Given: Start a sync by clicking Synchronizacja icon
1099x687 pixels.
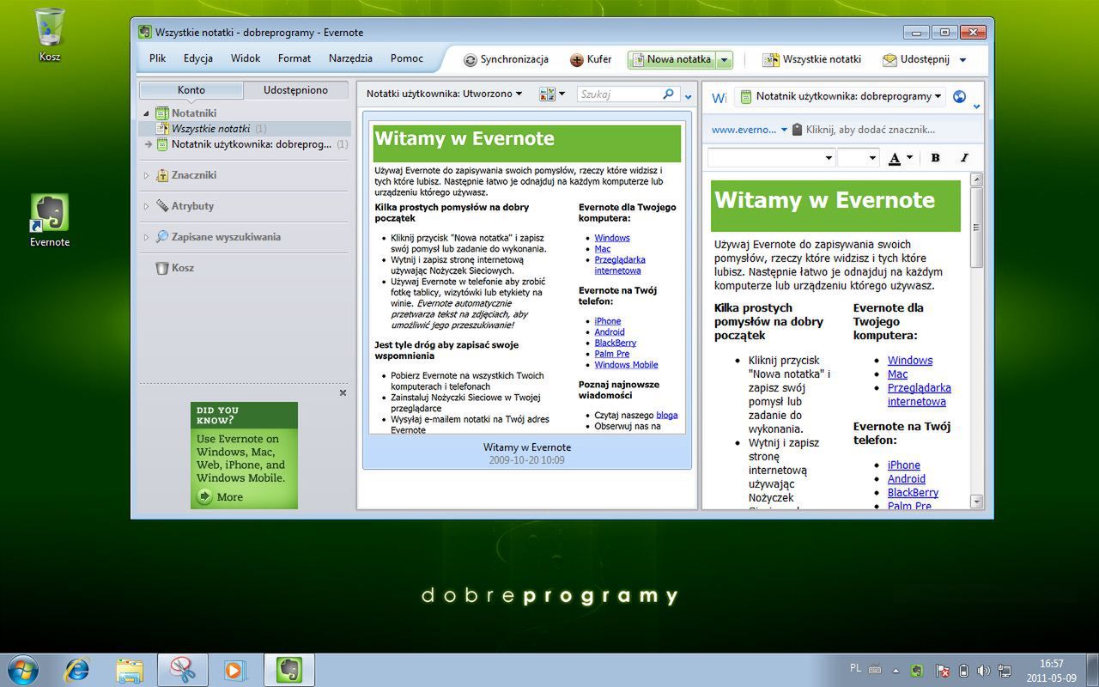Looking at the screenshot, I should [x=471, y=59].
